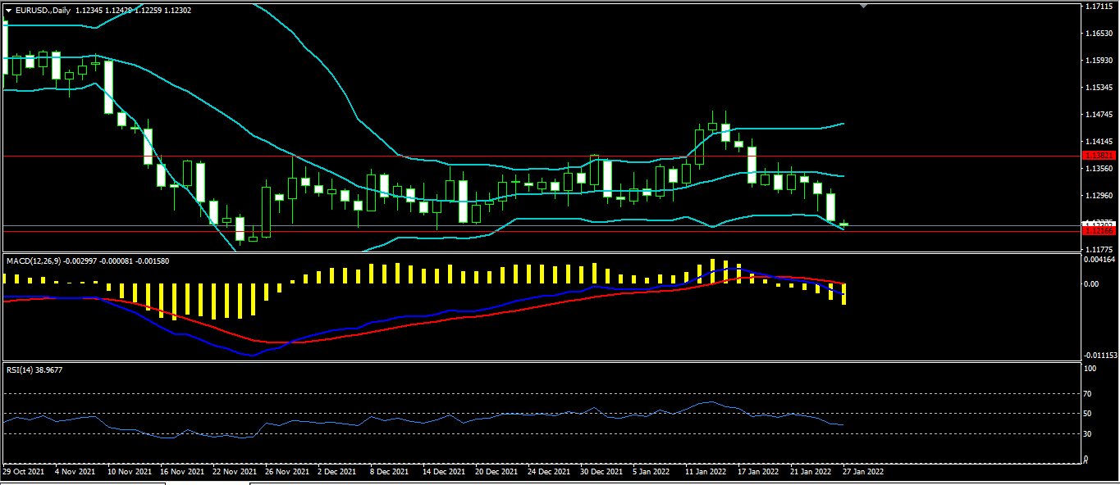Click the 11 Jan 2022 date label

click(706, 472)
